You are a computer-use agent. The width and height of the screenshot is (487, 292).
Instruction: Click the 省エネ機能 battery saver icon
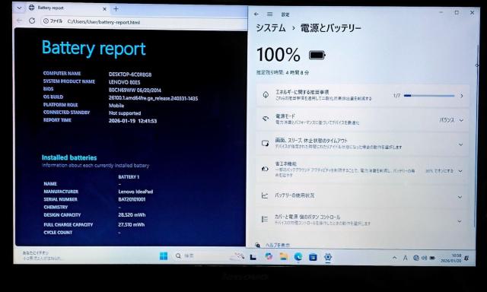click(265, 169)
